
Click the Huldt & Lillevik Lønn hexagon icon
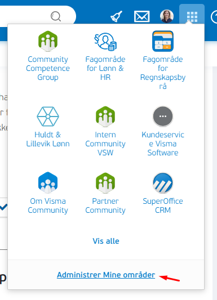click(x=48, y=117)
